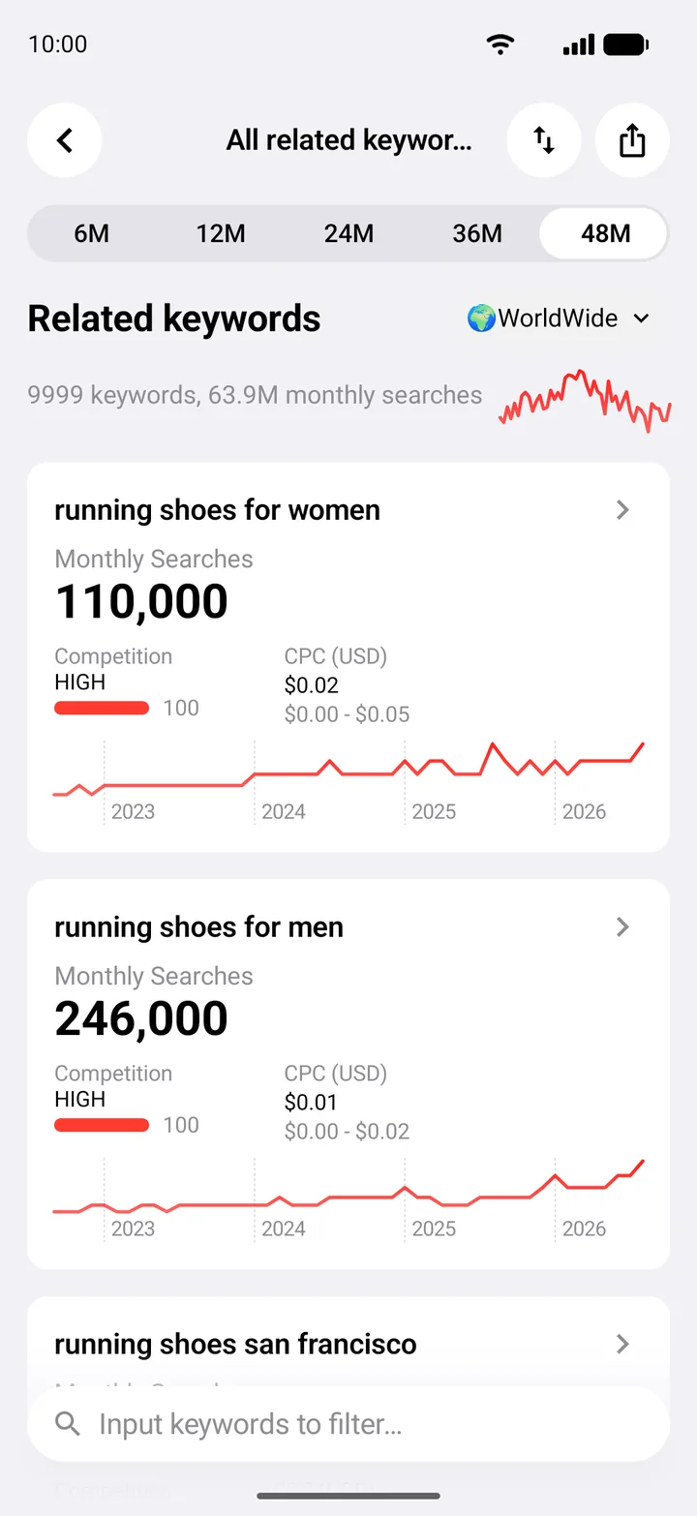The height and width of the screenshot is (1516, 697).
Task: Tap the 10:00 clock in status bar
Action: click(58, 45)
